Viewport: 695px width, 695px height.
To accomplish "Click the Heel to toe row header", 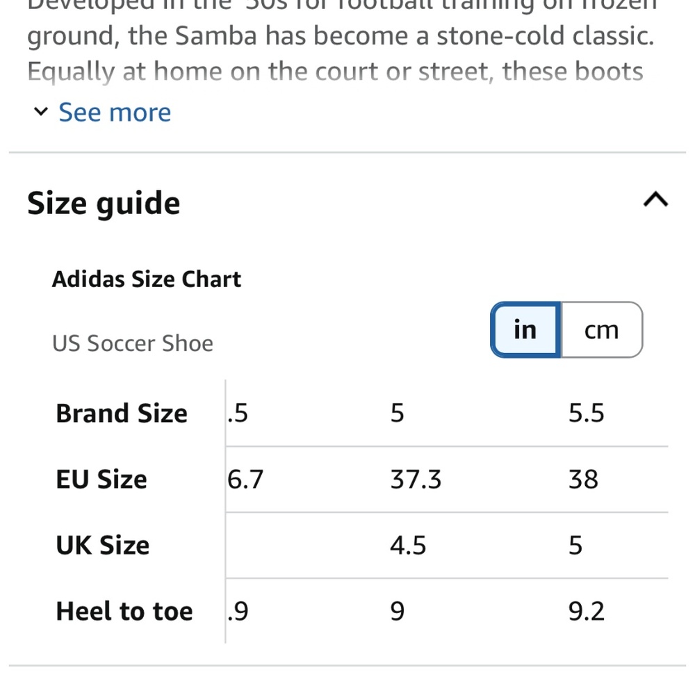I will (124, 611).
